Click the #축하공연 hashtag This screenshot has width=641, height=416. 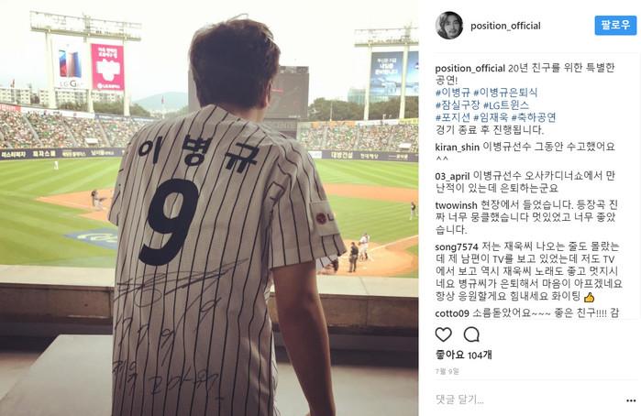point(534,117)
